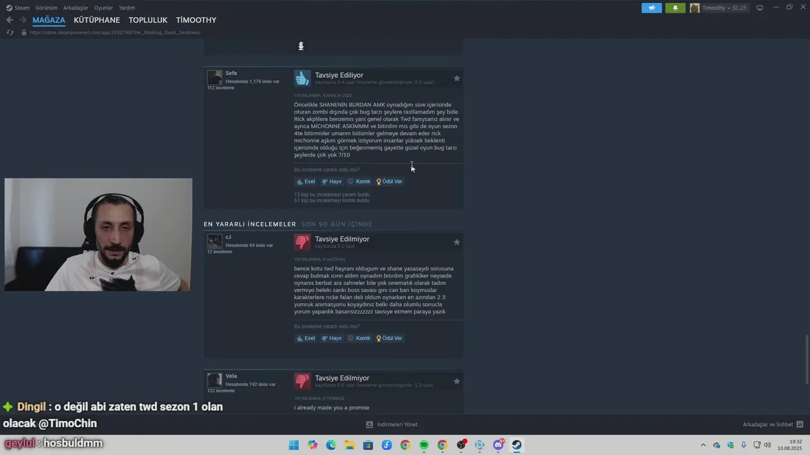This screenshot has width=810, height=455.
Task: Open cJ's 12 inceleme link
Action: click(x=220, y=252)
